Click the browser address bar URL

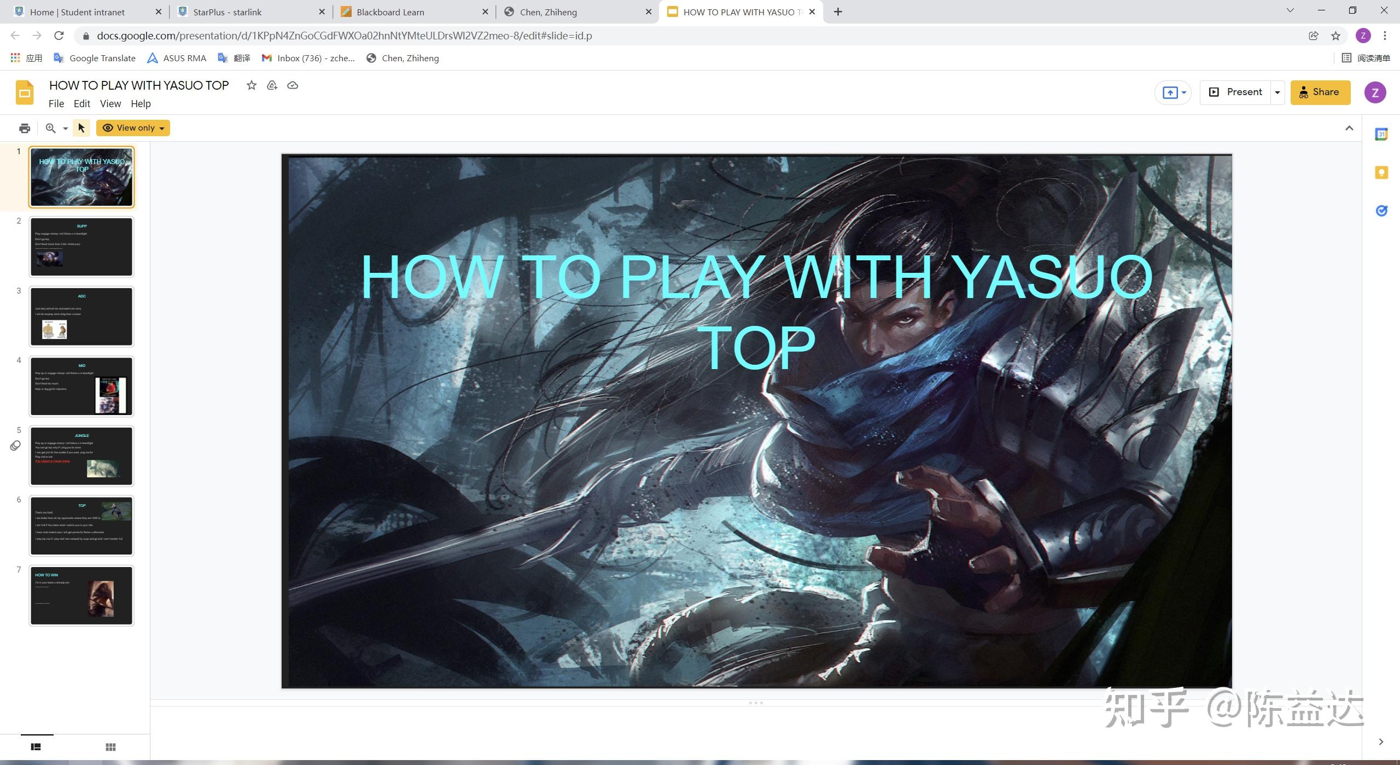click(x=344, y=36)
